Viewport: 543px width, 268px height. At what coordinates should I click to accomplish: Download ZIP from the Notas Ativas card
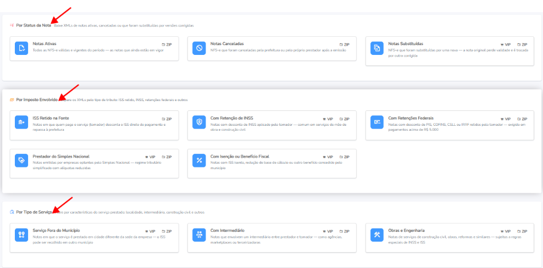click(x=167, y=44)
